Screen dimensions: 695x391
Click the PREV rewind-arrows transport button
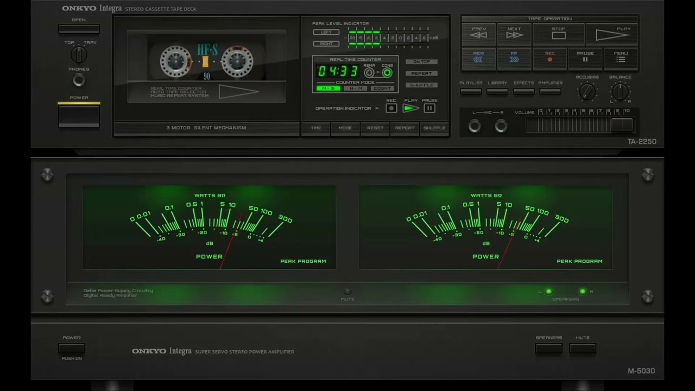[479, 34]
